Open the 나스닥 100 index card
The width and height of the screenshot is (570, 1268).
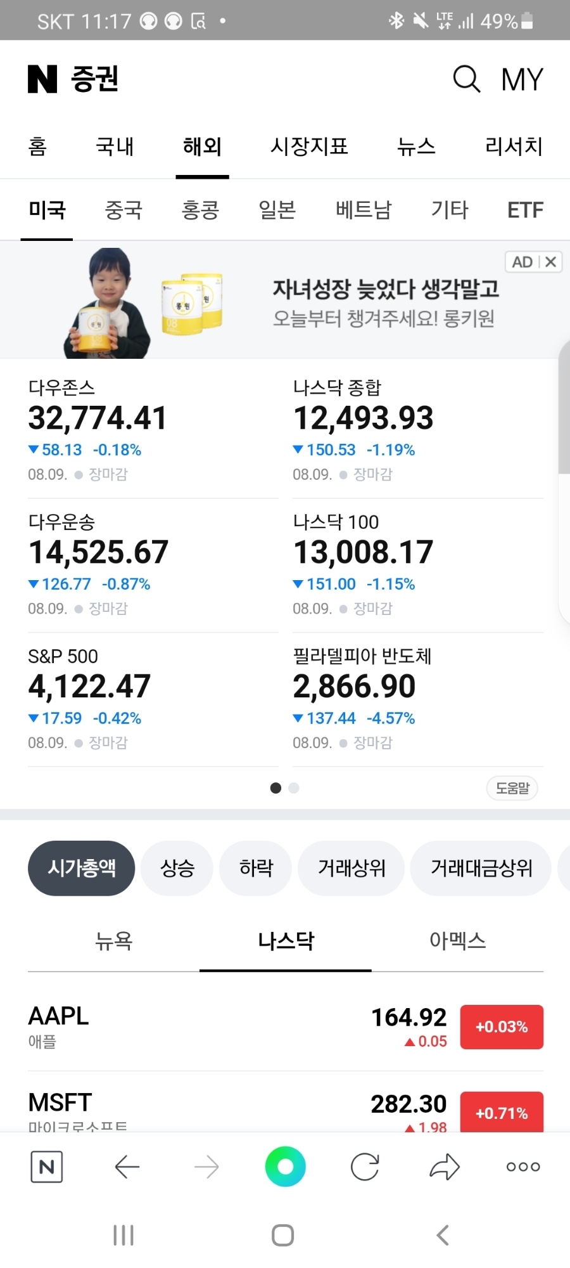418,565
